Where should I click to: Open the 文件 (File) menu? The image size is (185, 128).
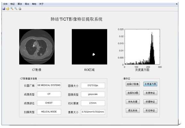[5, 4]
